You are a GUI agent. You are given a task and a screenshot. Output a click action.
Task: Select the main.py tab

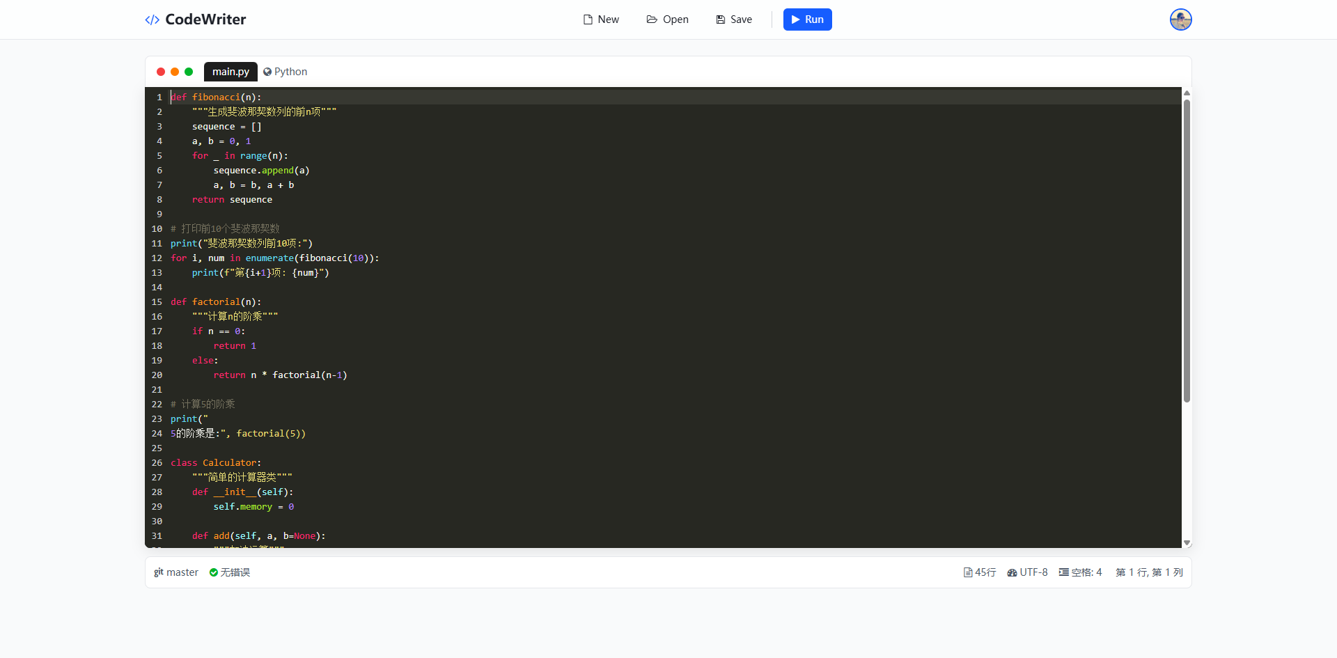(230, 72)
